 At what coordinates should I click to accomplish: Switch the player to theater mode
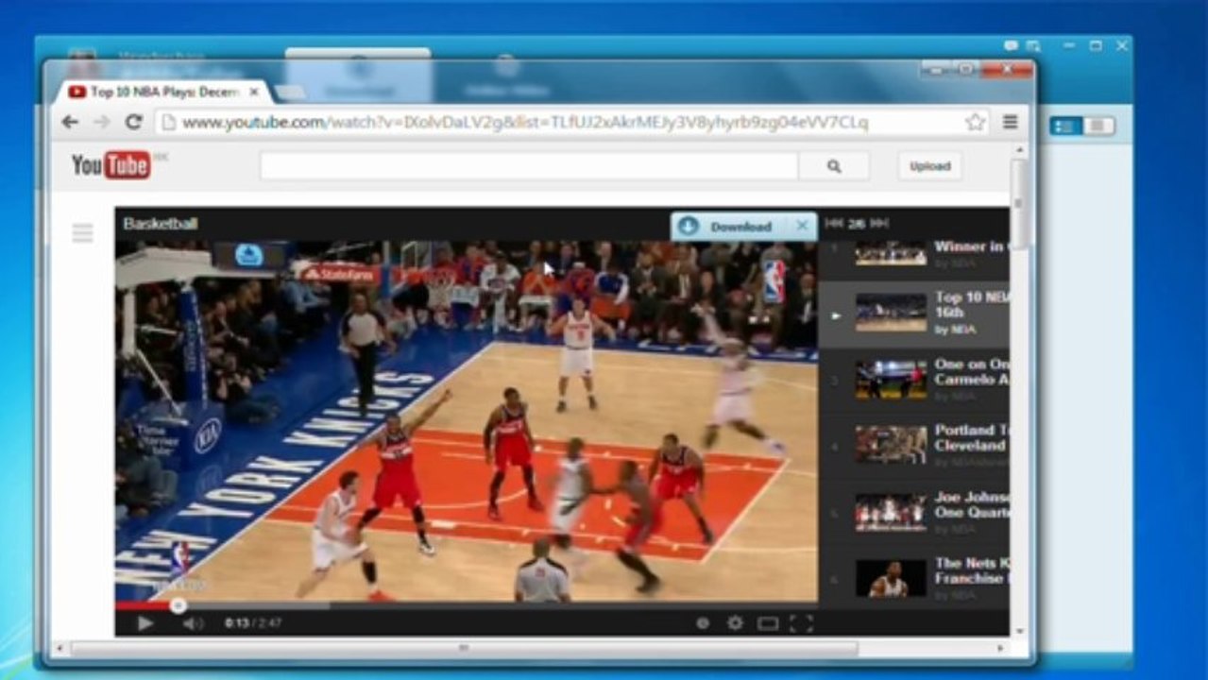click(768, 623)
